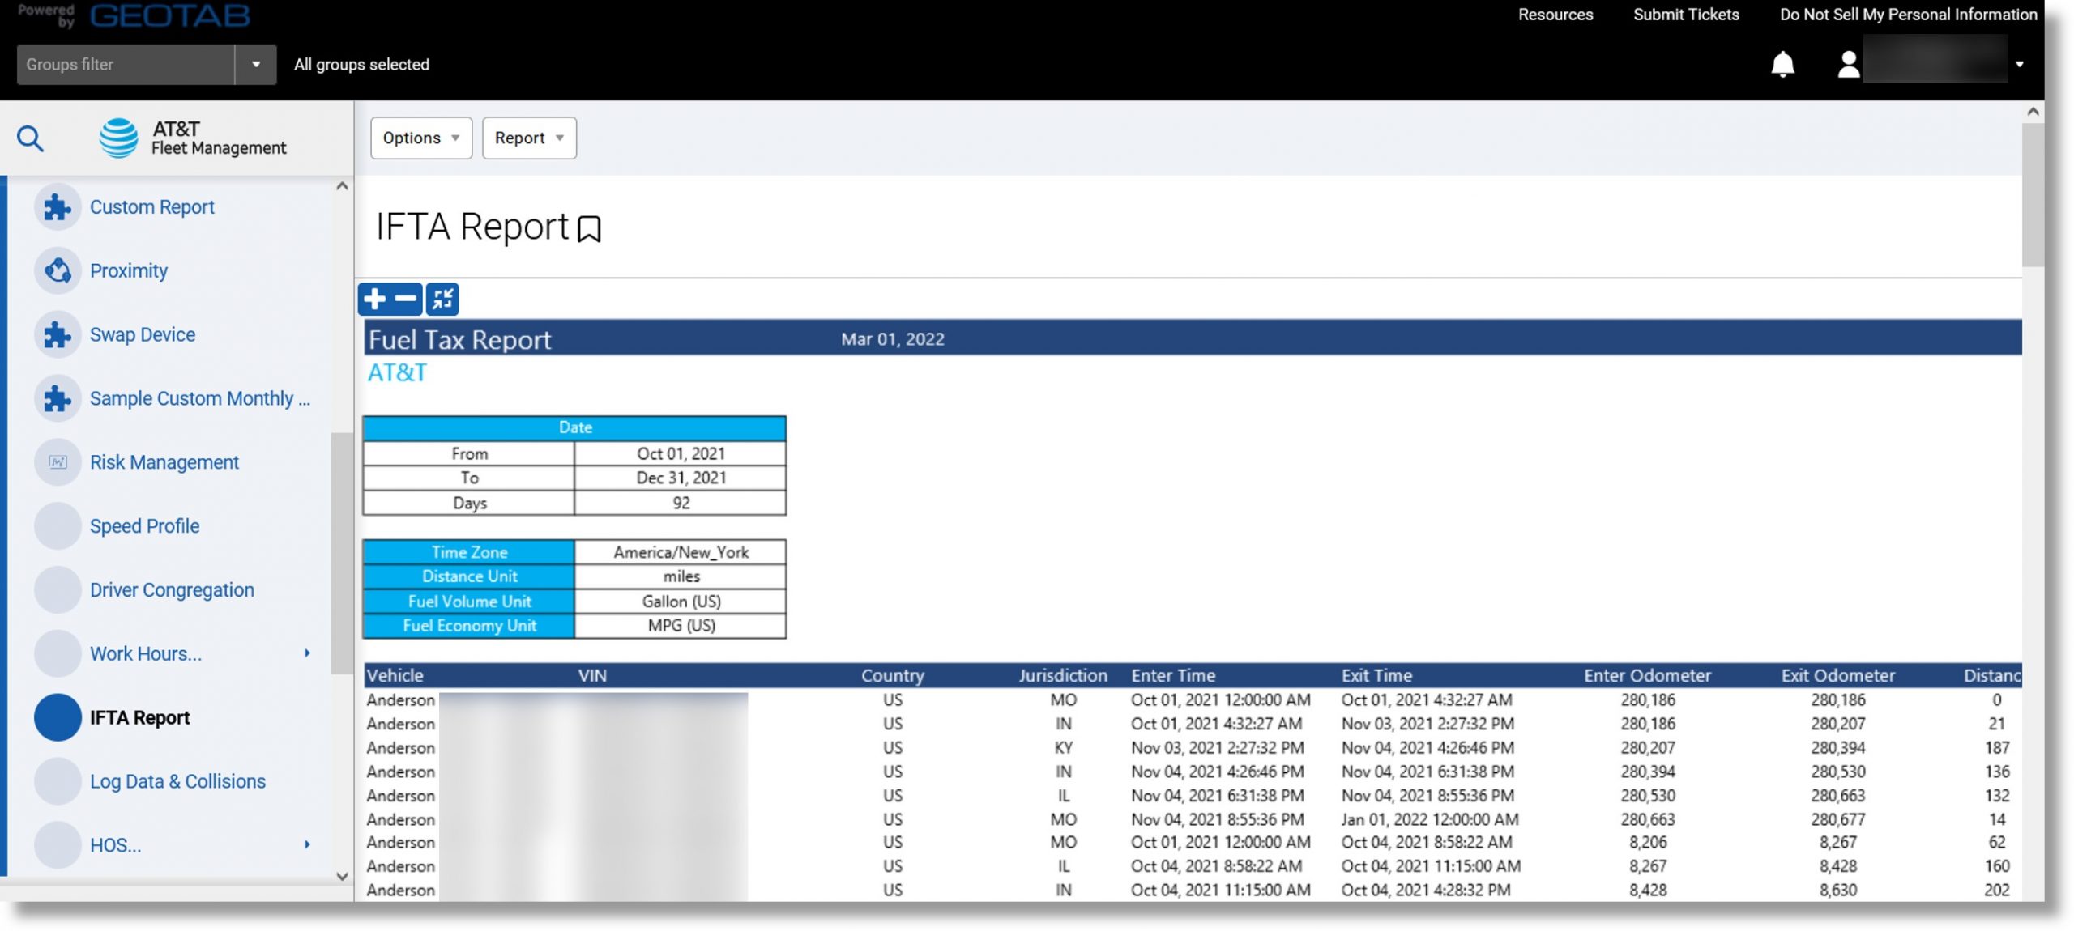Click the HOS circle icon

58,845
